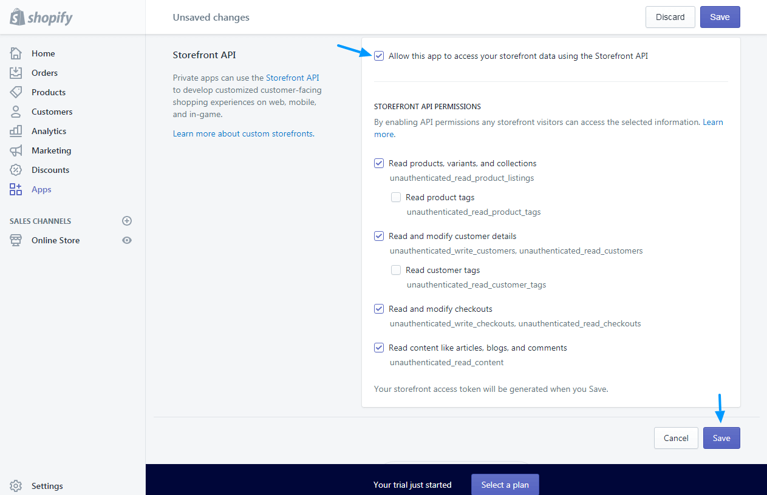Click the Discounts badge icon
Image resolution: width=767 pixels, height=495 pixels.
(x=16, y=170)
